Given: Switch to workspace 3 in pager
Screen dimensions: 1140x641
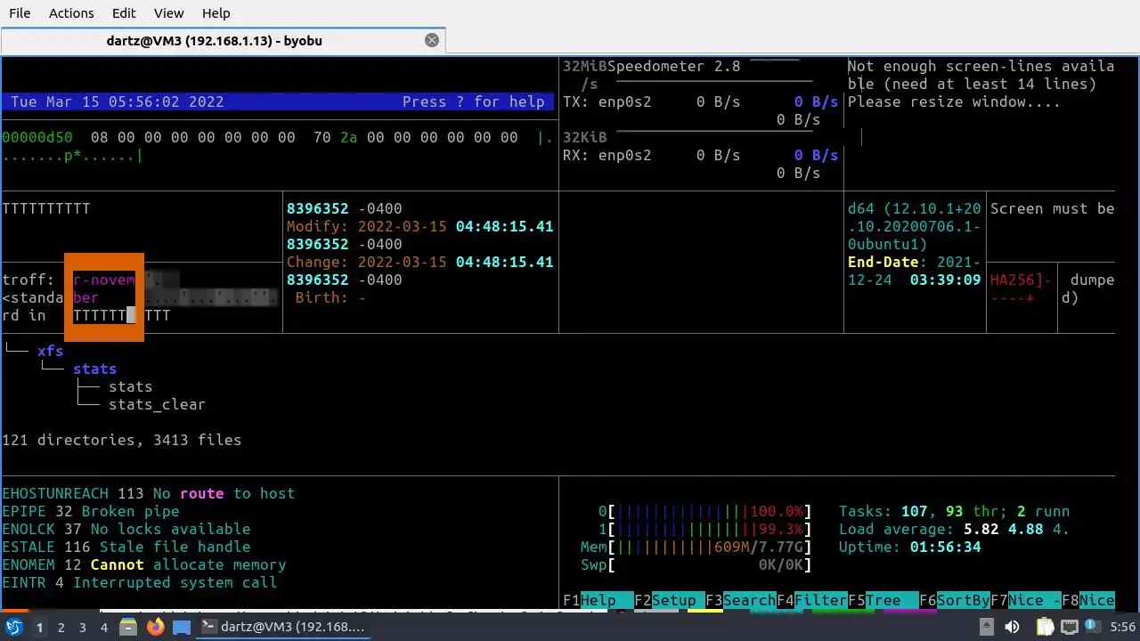Looking at the screenshot, I should click(x=82, y=628).
